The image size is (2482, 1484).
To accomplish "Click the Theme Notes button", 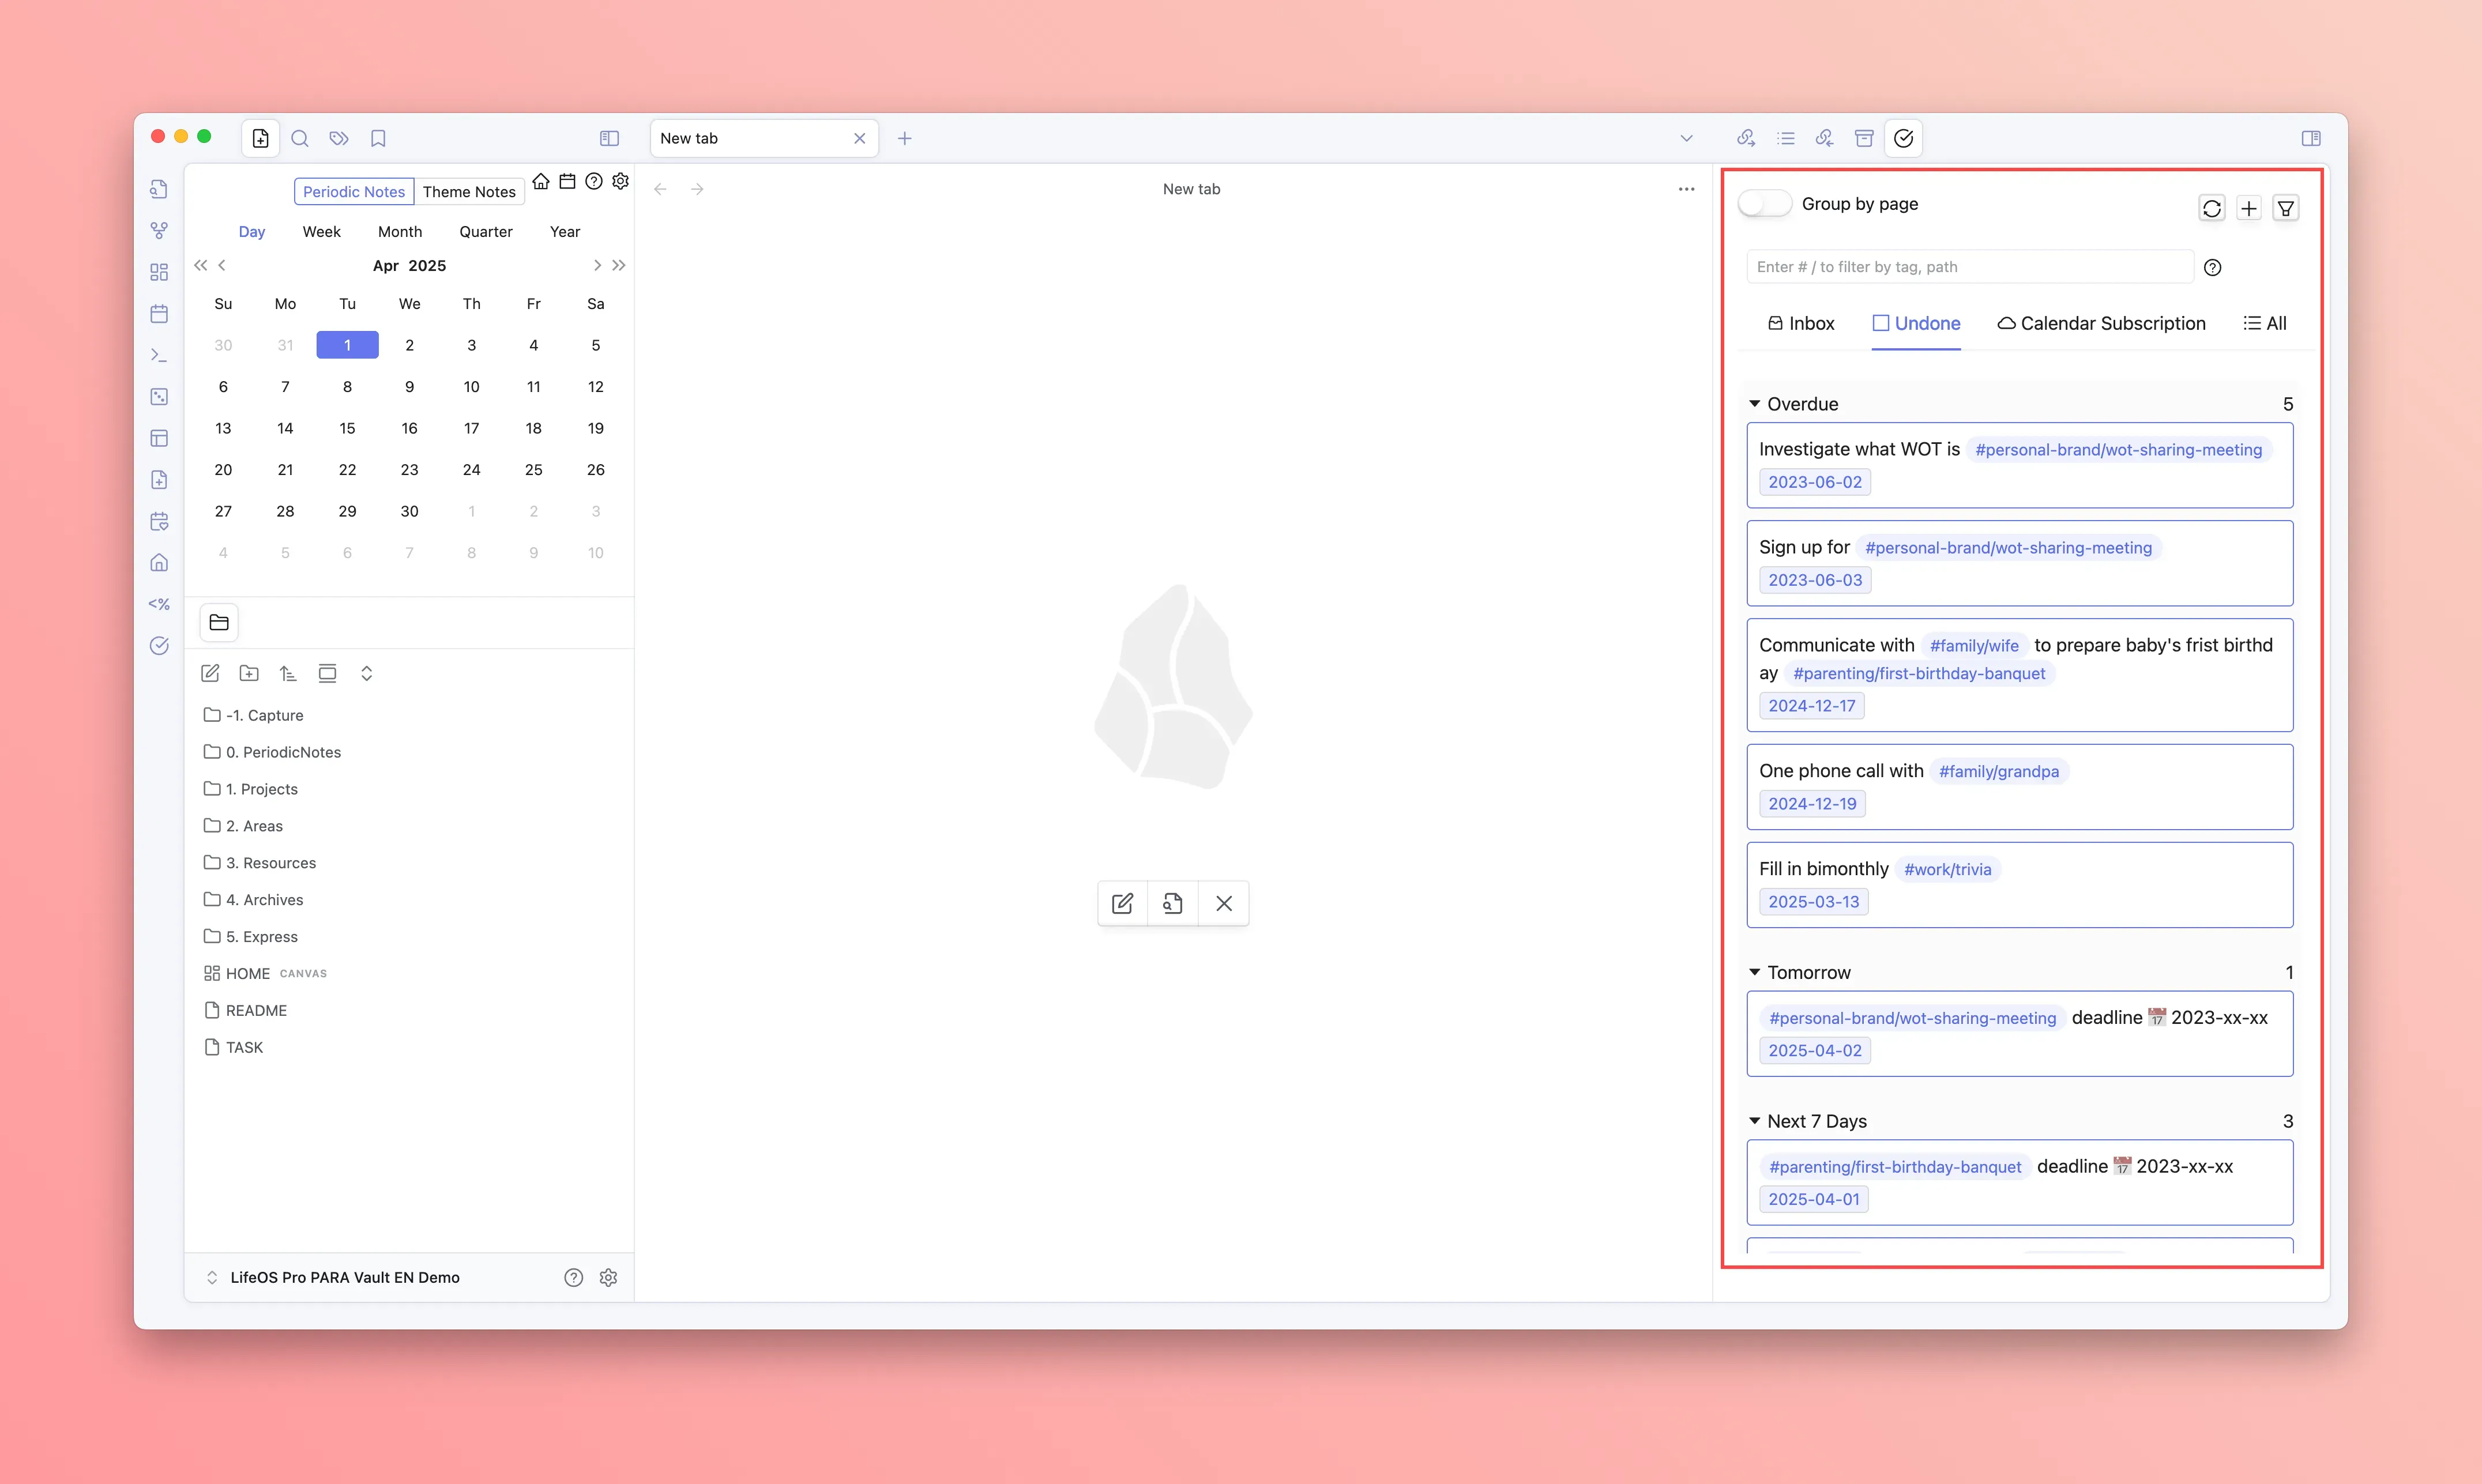I will tap(468, 191).
